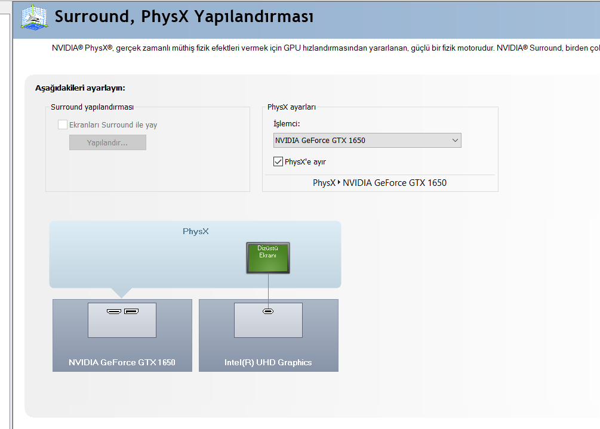Click the Surround PhysX header icon
Viewport: 600px width, 429px height.
click(x=35, y=17)
